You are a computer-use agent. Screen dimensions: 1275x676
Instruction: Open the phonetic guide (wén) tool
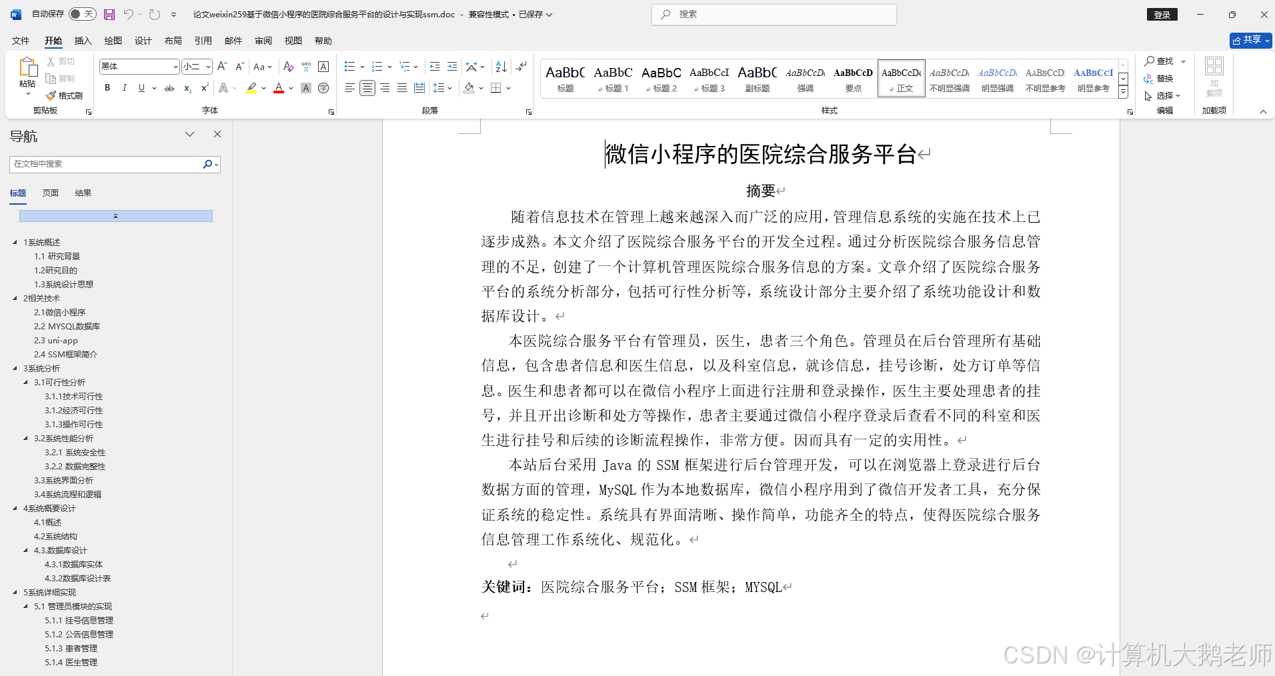(x=306, y=67)
